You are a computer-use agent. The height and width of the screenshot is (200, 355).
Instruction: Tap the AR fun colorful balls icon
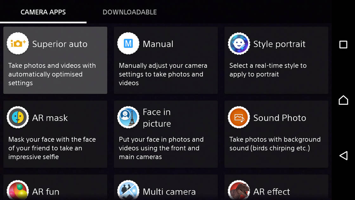coord(18,190)
